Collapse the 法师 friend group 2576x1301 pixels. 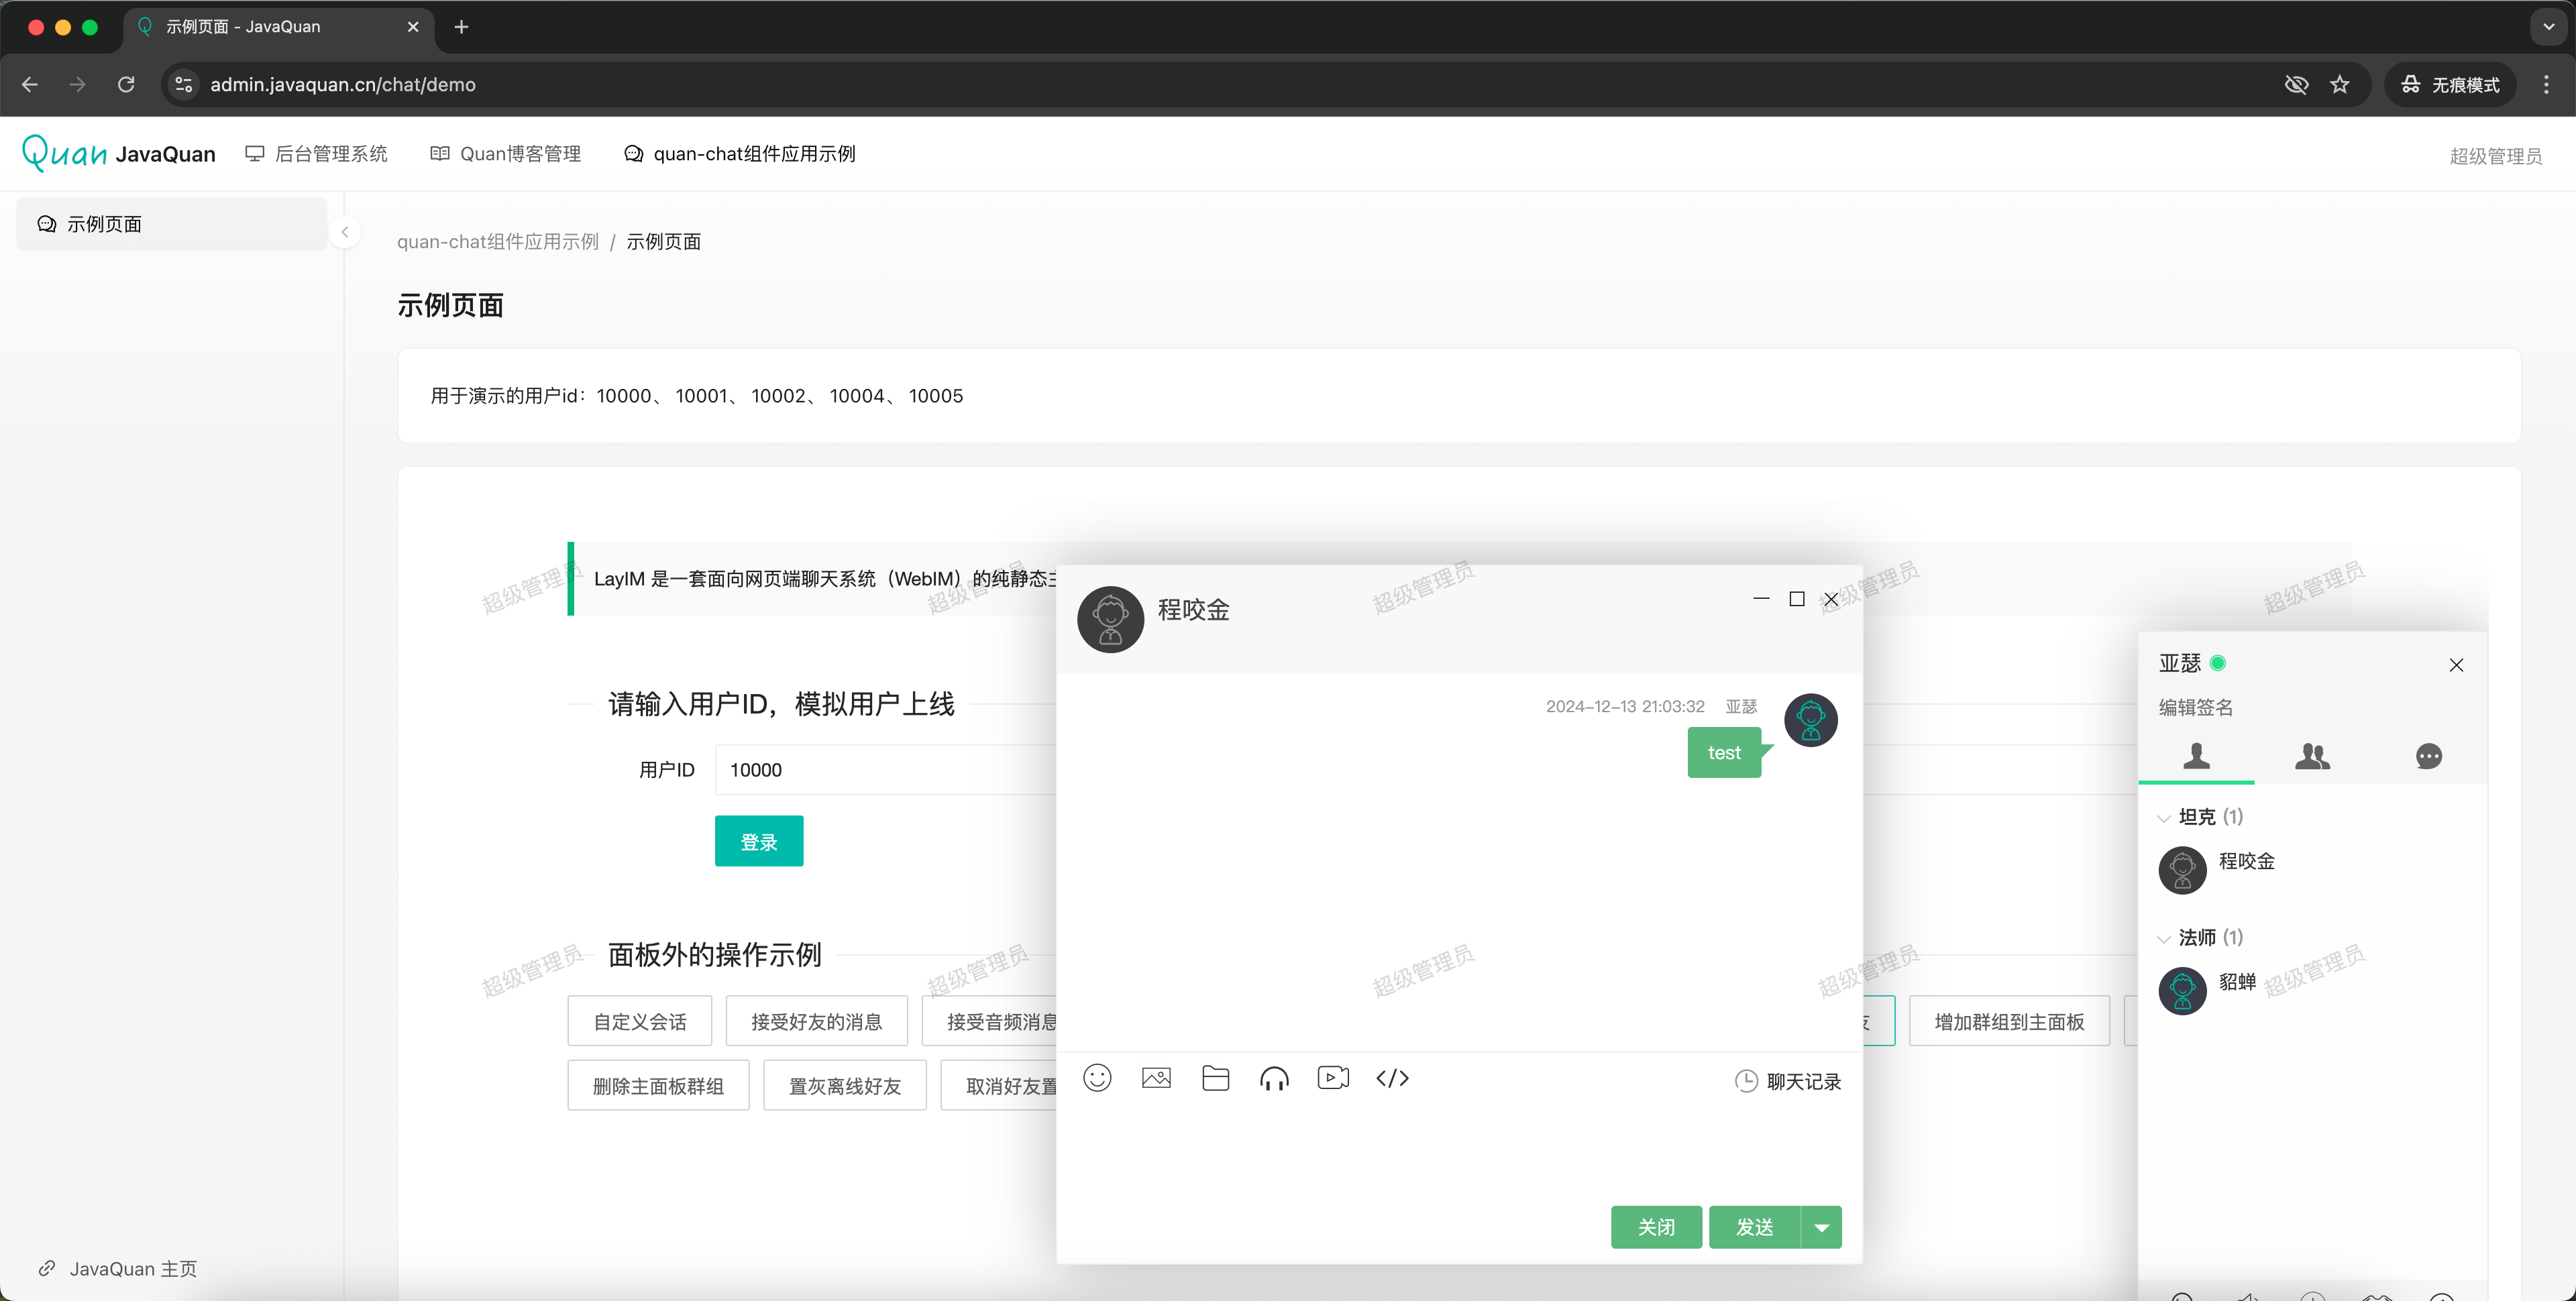(2198, 937)
